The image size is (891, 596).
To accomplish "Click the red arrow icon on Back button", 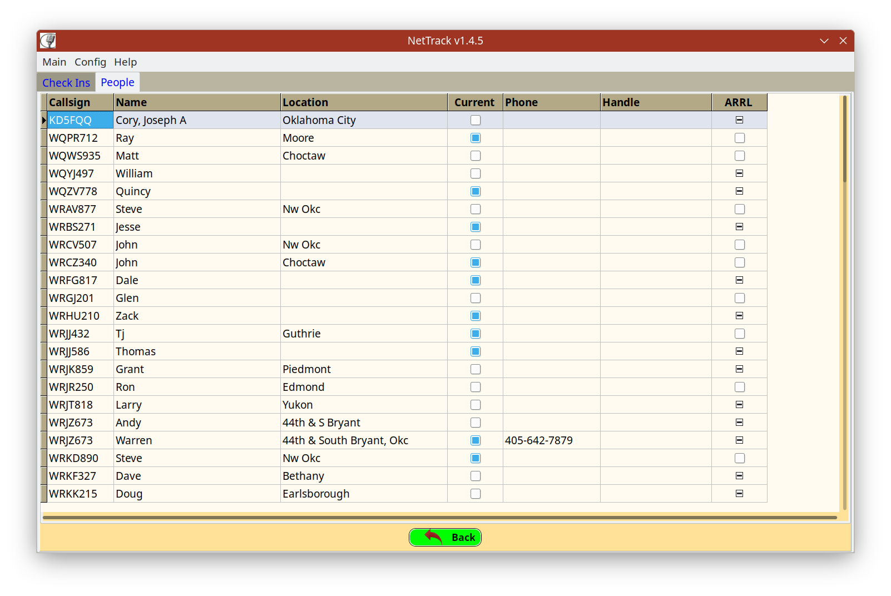I will [x=433, y=537].
